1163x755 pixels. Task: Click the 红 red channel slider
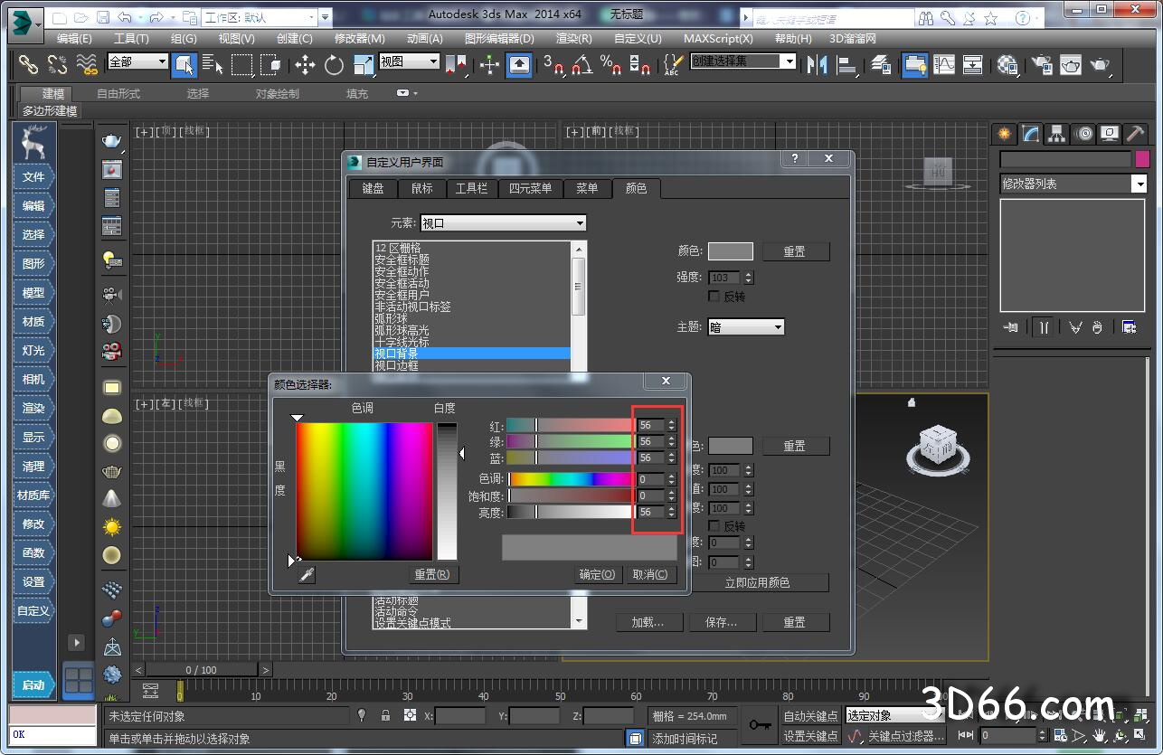[570, 425]
